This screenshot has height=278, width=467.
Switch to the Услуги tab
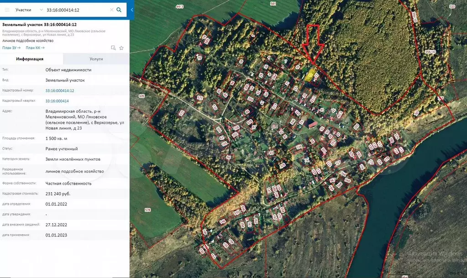96,59
